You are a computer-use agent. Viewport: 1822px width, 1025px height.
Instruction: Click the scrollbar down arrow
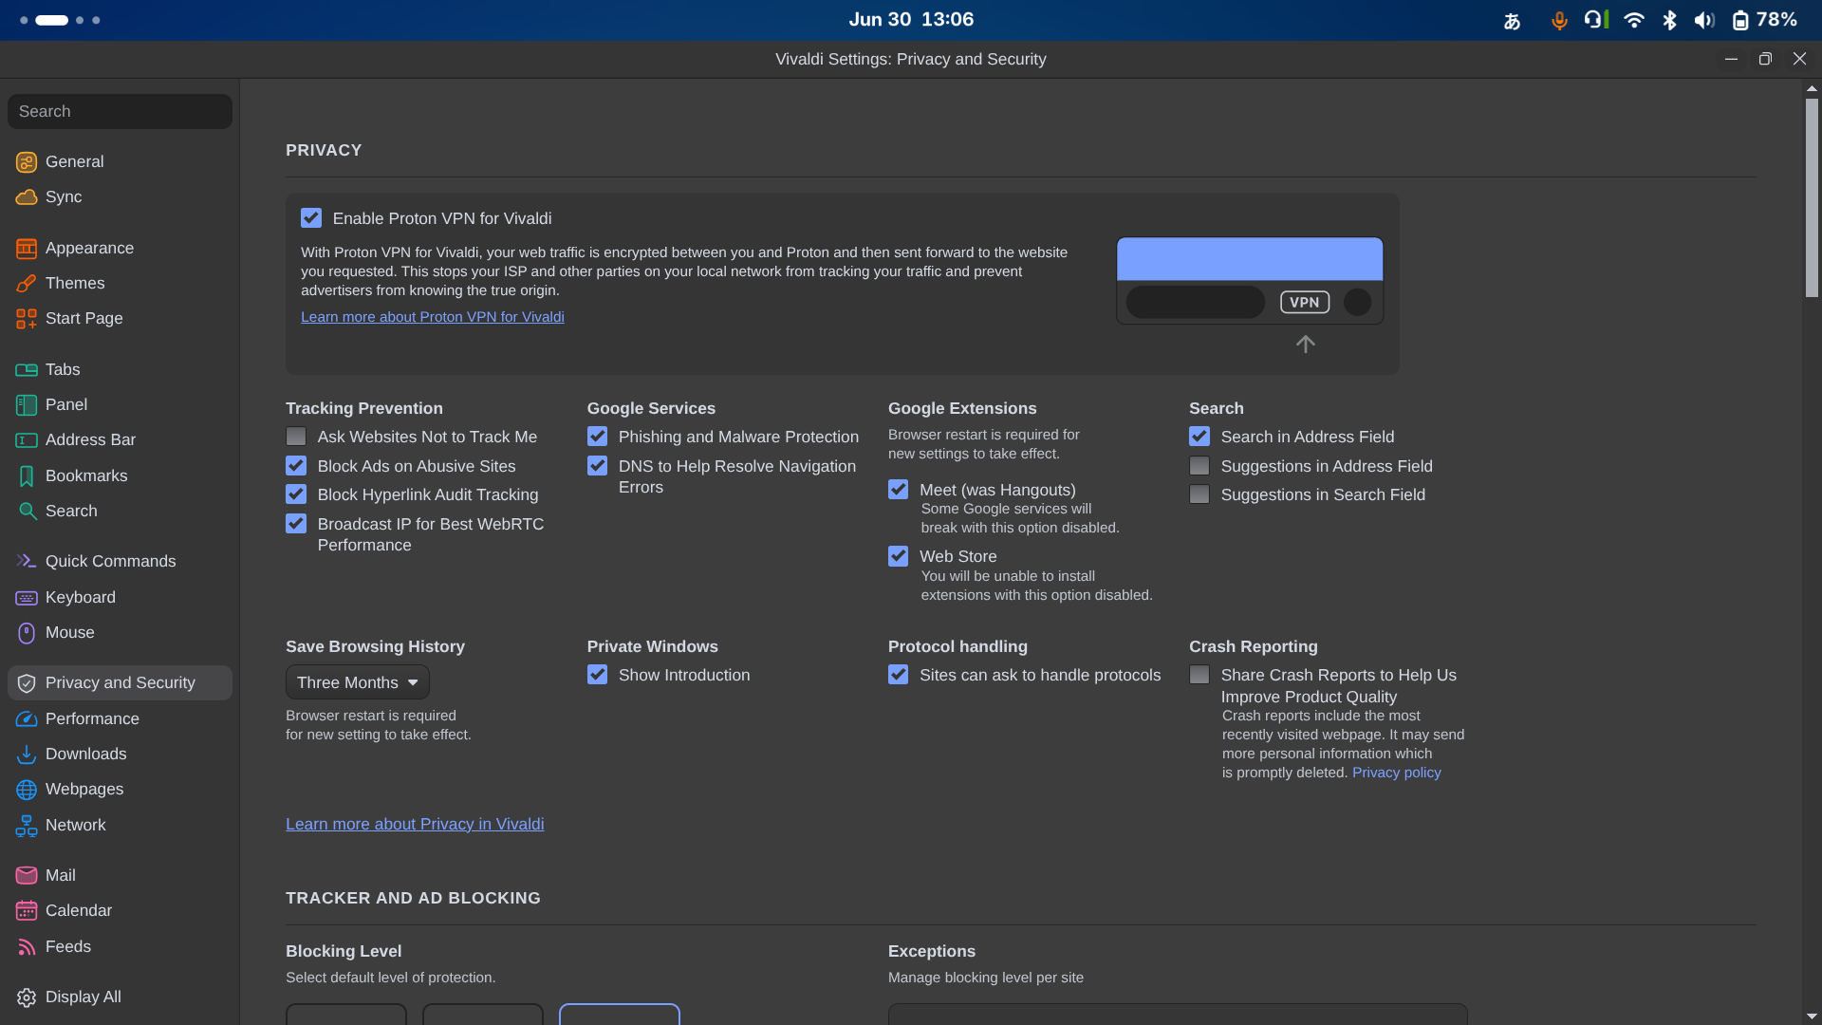pos(1812,1016)
